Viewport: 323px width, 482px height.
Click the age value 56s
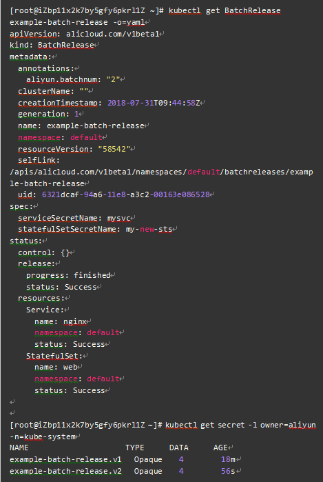tap(228, 471)
